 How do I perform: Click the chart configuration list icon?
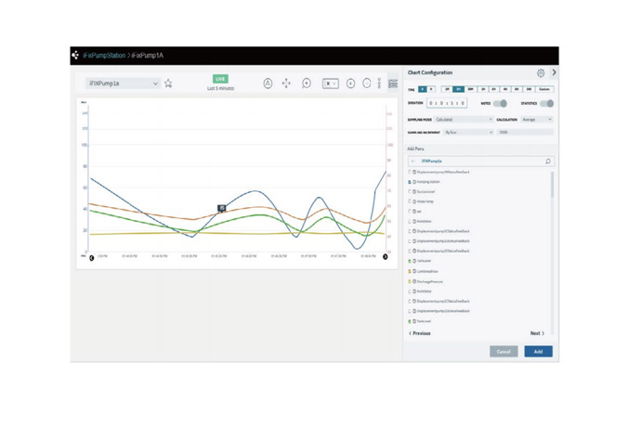(x=393, y=84)
